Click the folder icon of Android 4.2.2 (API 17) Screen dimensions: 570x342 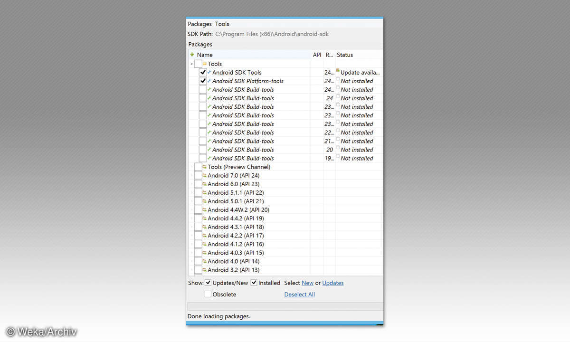point(205,236)
